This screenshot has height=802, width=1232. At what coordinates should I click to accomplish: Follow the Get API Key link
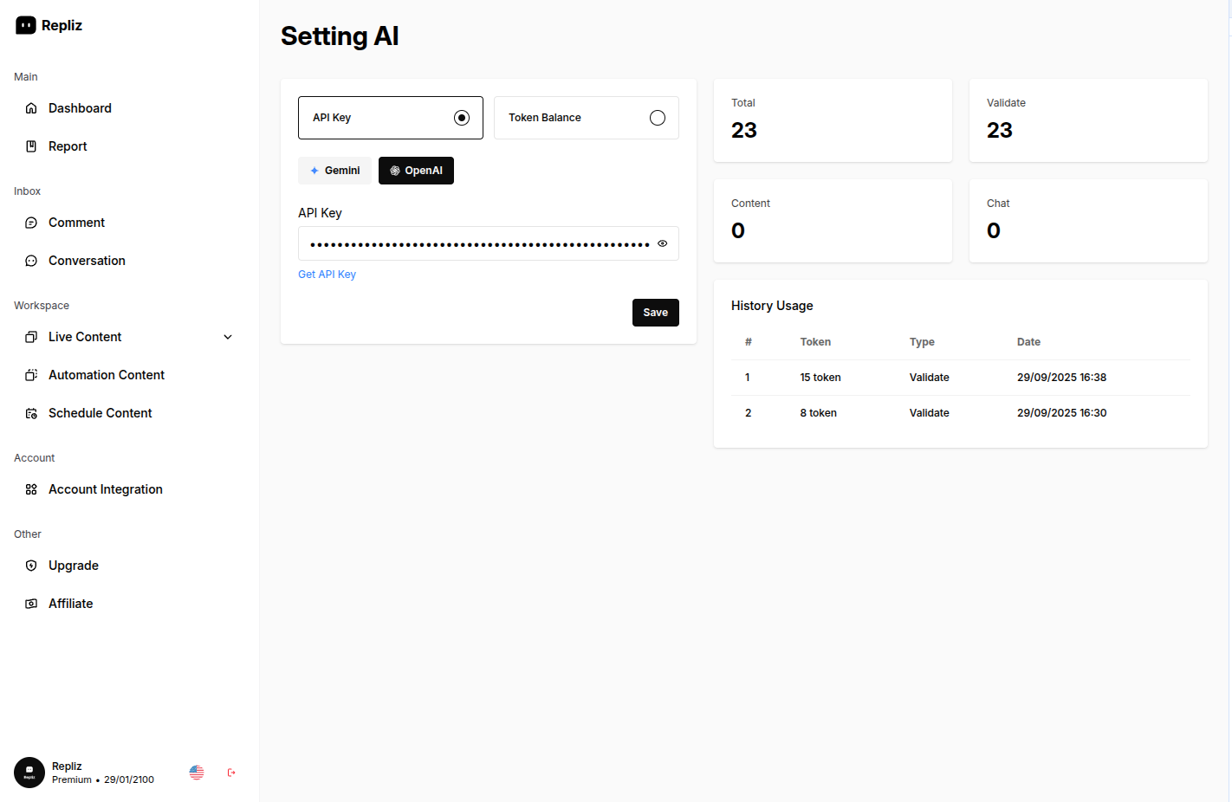click(327, 275)
